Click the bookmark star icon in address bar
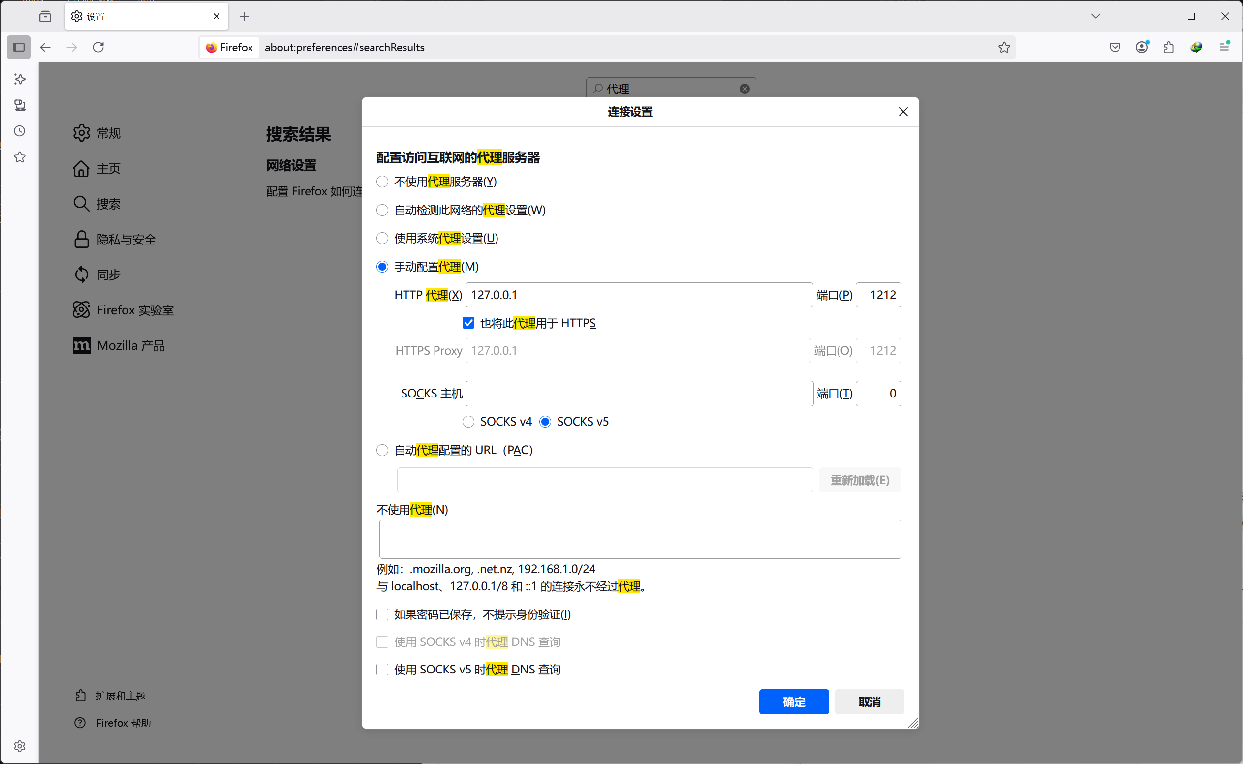The height and width of the screenshot is (764, 1243). coord(1003,48)
